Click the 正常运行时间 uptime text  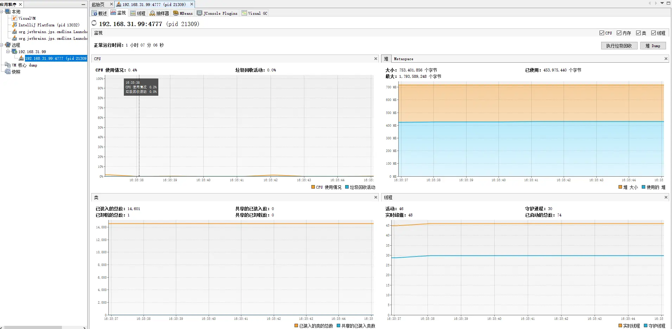[129, 45]
